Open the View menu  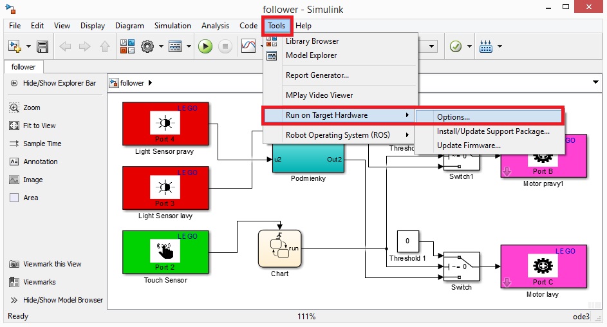62,26
